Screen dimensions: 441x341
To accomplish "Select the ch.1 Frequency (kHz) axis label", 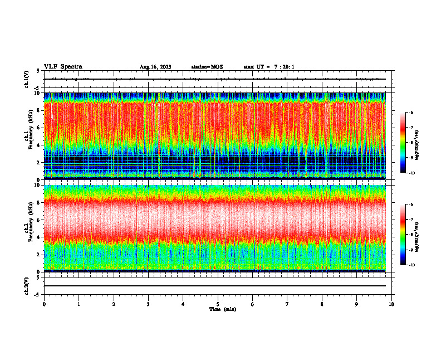I will tap(29, 129).
